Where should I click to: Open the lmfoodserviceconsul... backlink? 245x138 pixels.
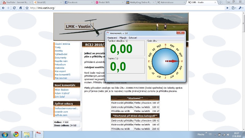point(66,108)
